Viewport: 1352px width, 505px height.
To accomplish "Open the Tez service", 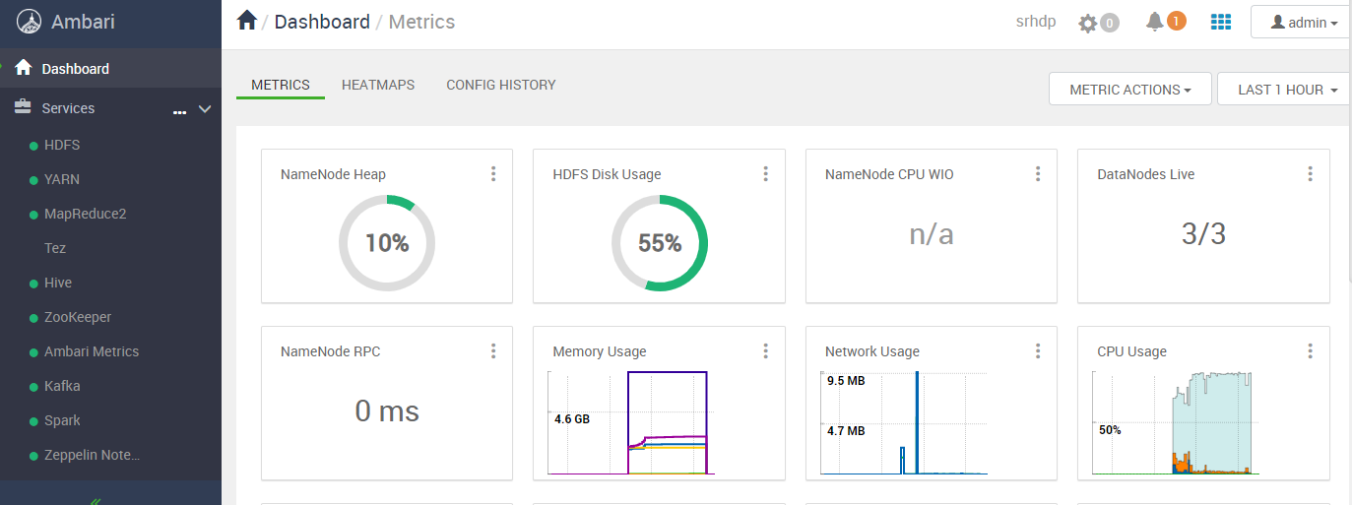I will click(x=55, y=248).
